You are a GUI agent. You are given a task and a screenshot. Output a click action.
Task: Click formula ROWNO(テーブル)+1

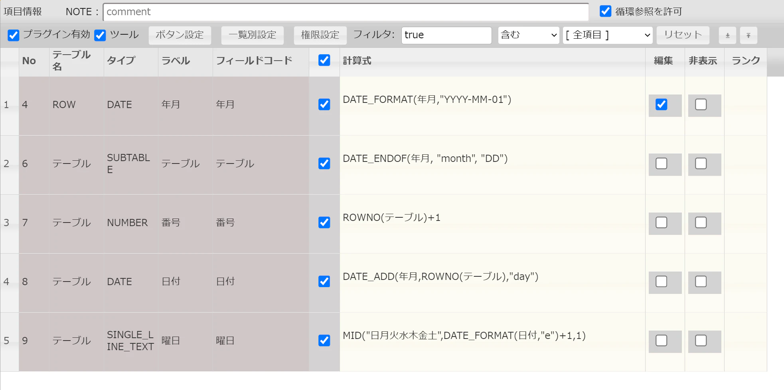tap(392, 217)
